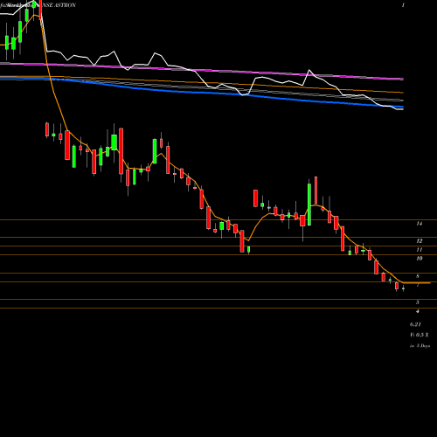This screenshot has width=437, height=437.
Task: Select the price level label '4'
Action: (x=418, y=311)
